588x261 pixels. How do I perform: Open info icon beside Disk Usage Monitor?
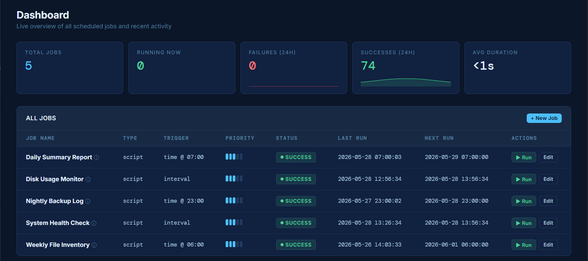[88, 180]
